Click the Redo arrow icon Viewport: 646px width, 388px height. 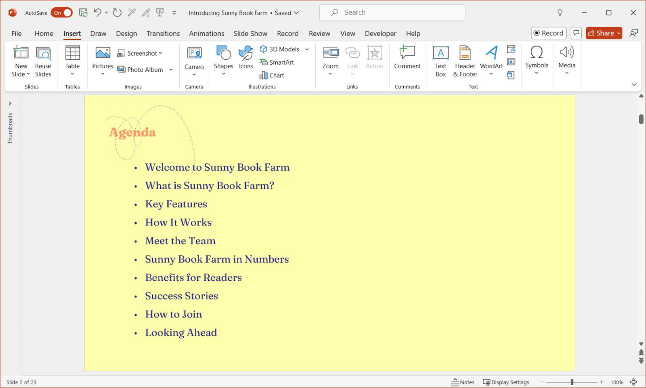117,13
